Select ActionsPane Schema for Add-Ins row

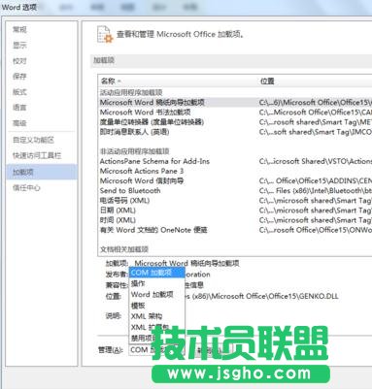pyautogui.click(x=235, y=161)
